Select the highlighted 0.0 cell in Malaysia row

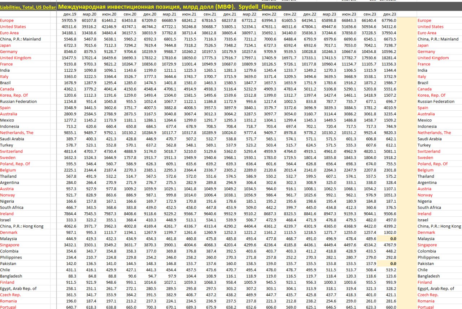click(393, 239)
